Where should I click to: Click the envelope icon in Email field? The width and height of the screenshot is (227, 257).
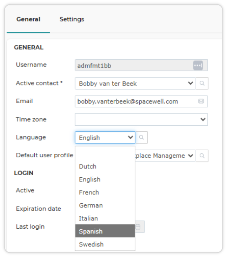[201, 101]
